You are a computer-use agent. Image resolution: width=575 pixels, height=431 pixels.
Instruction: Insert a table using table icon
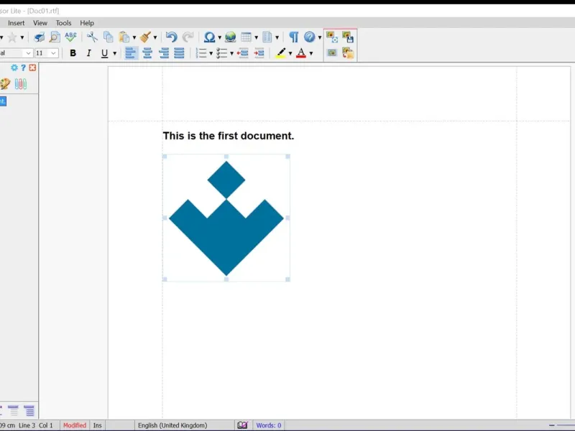coord(246,37)
